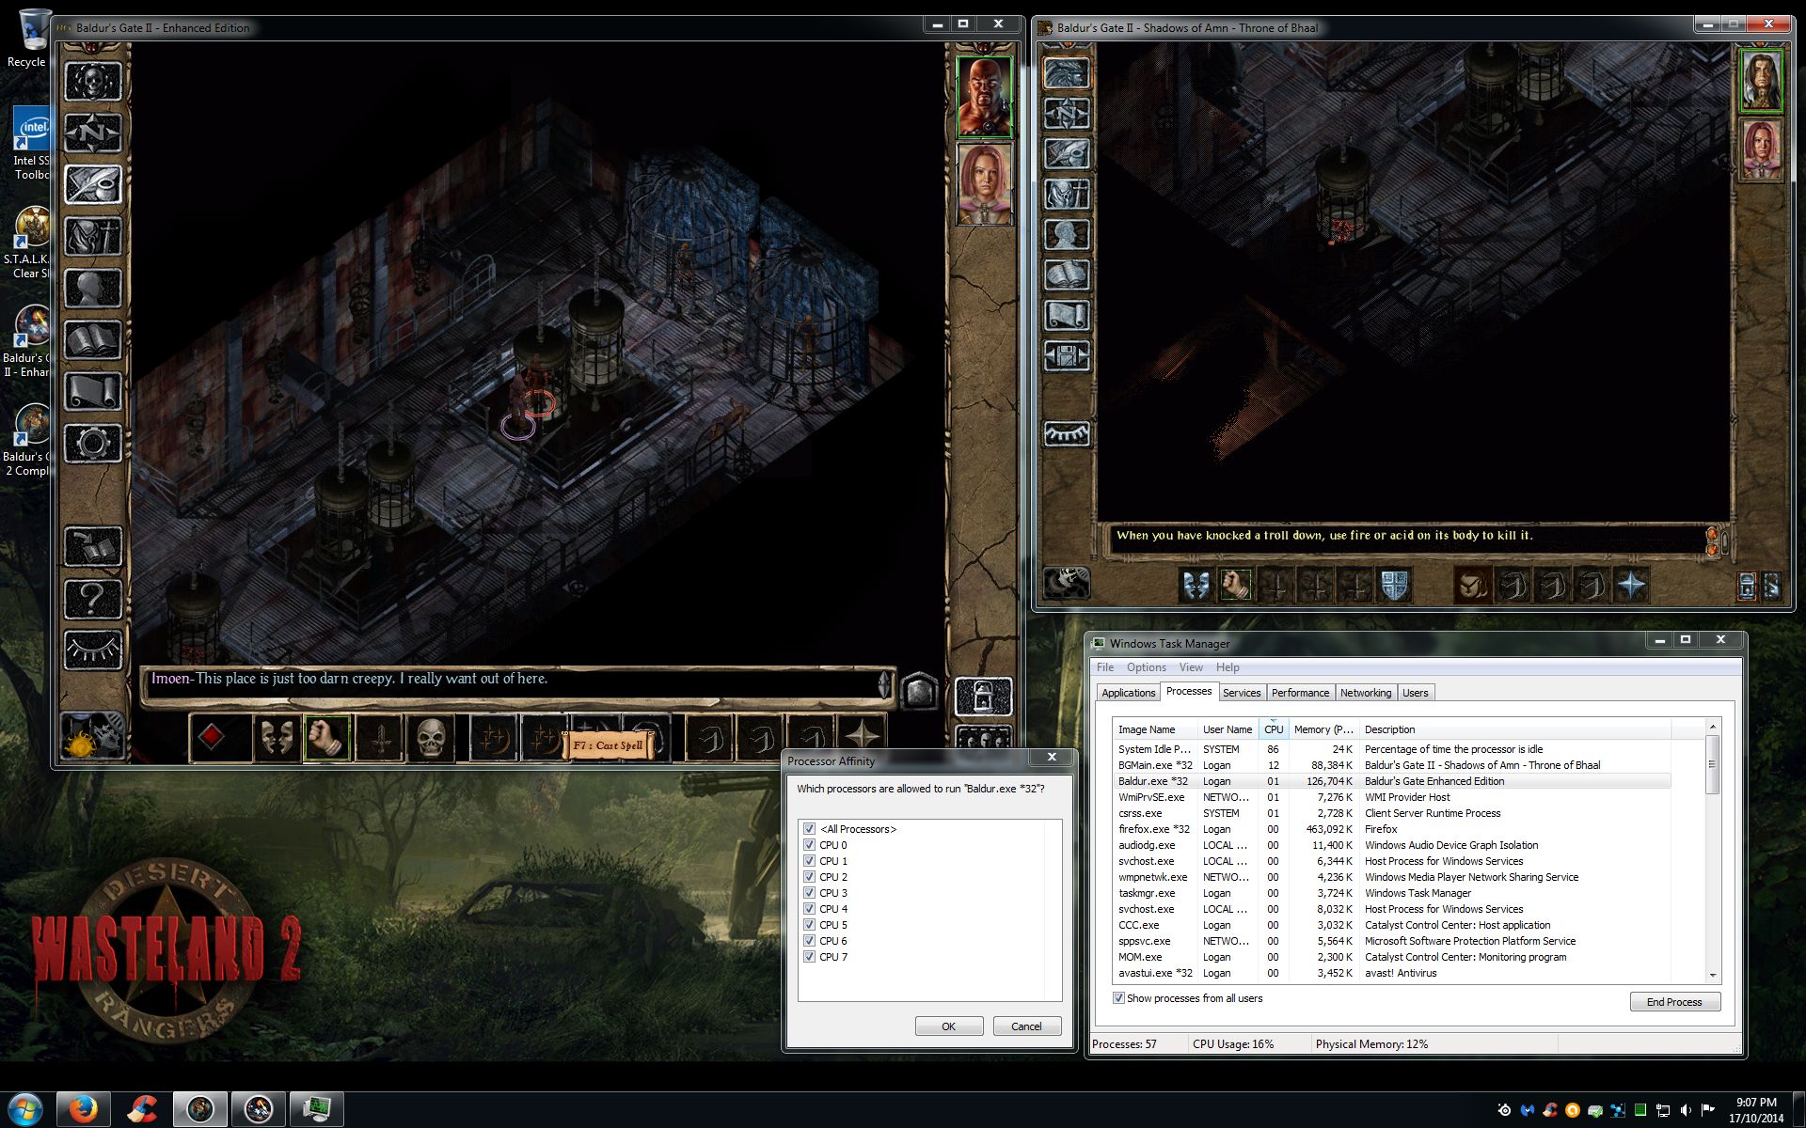Click the blue star special abilities in Shadows of Amn
This screenshot has width=1806, height=1128.
point(1631,586)
